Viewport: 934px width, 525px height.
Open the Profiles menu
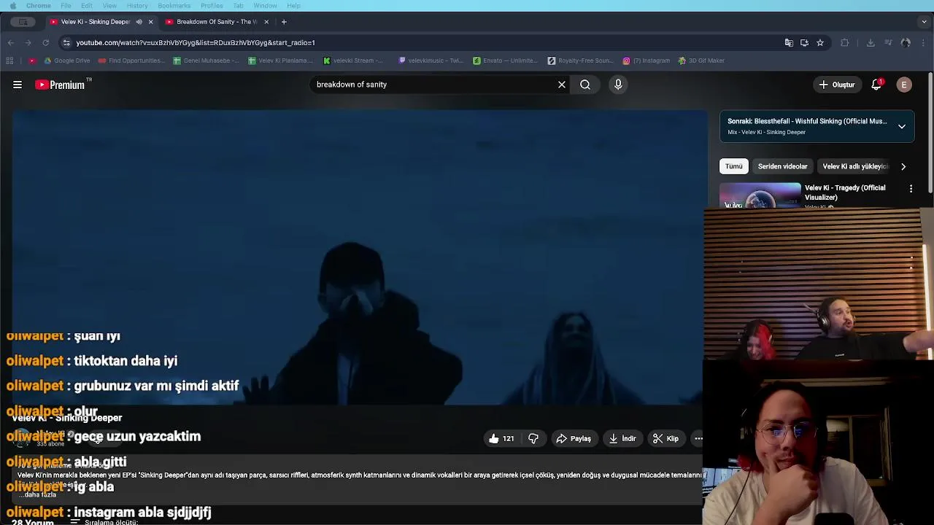[212, 6]
